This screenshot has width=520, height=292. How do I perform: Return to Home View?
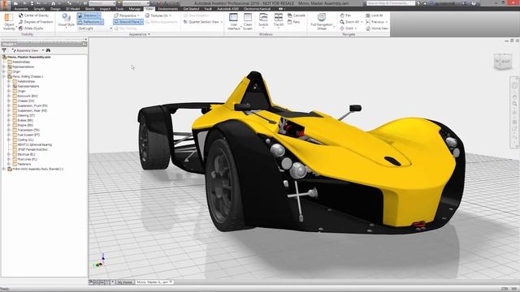[x=377, y=28]
